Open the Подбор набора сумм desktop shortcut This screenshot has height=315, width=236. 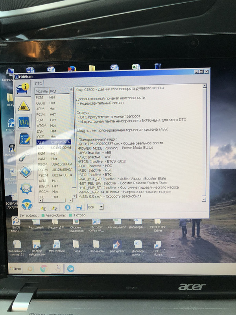[x=37, y=248]
